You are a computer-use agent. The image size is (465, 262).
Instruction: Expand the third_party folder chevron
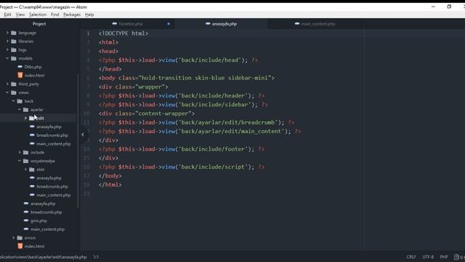[x=8, y=84]
